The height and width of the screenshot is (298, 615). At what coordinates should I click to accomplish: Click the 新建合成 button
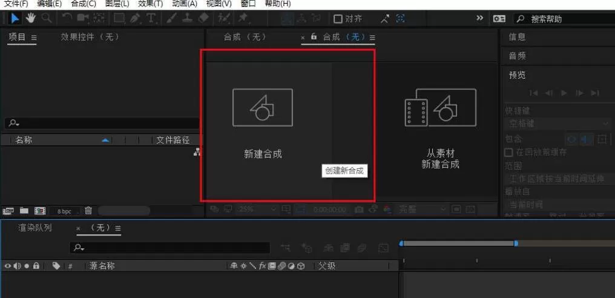click(x=263, y=124)
